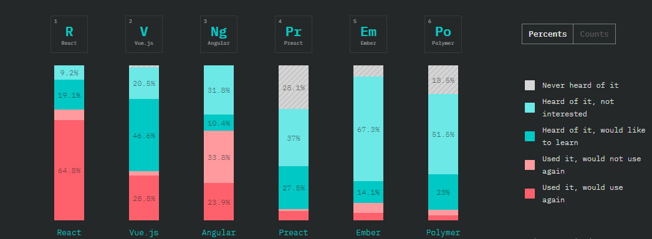Select the Ember 'Em' tile
The height and width of the screenshot is (239, 652).
tap(368, 34)
